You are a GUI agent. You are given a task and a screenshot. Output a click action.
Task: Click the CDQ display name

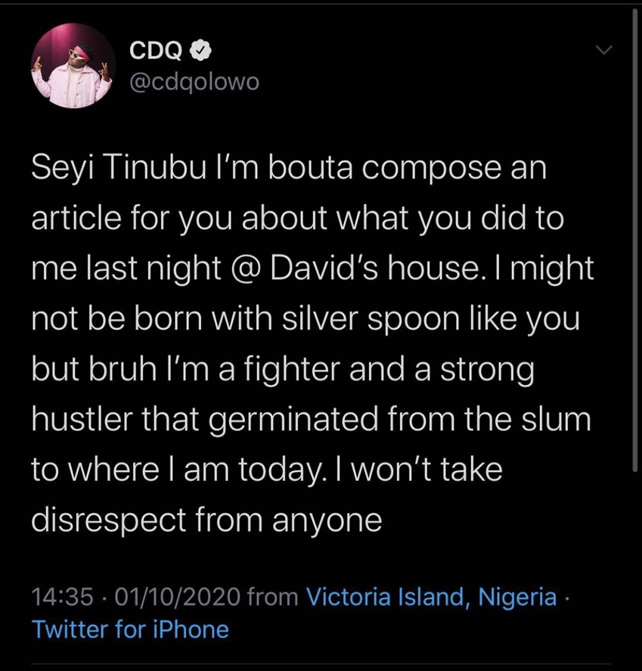156,52
